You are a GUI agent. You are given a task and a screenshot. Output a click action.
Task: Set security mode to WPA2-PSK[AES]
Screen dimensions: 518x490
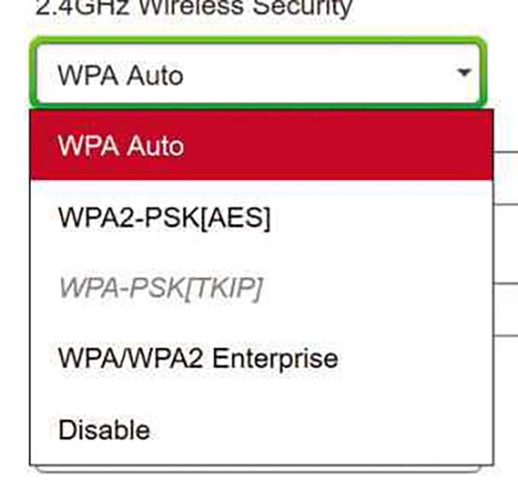tap(262, 217)
